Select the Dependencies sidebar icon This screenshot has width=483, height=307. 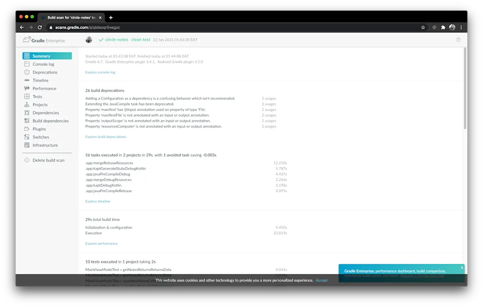pos(27,112)
